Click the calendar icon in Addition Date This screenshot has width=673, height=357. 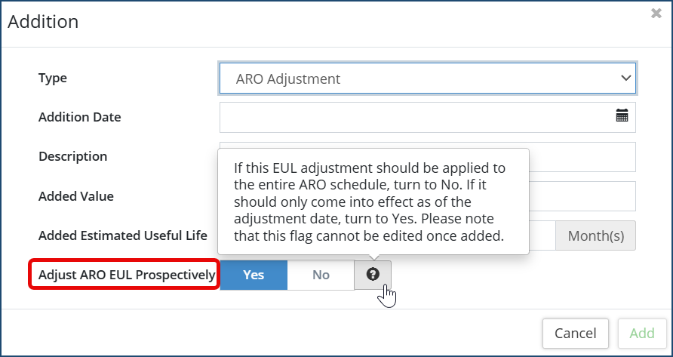(x=622, y=116)
